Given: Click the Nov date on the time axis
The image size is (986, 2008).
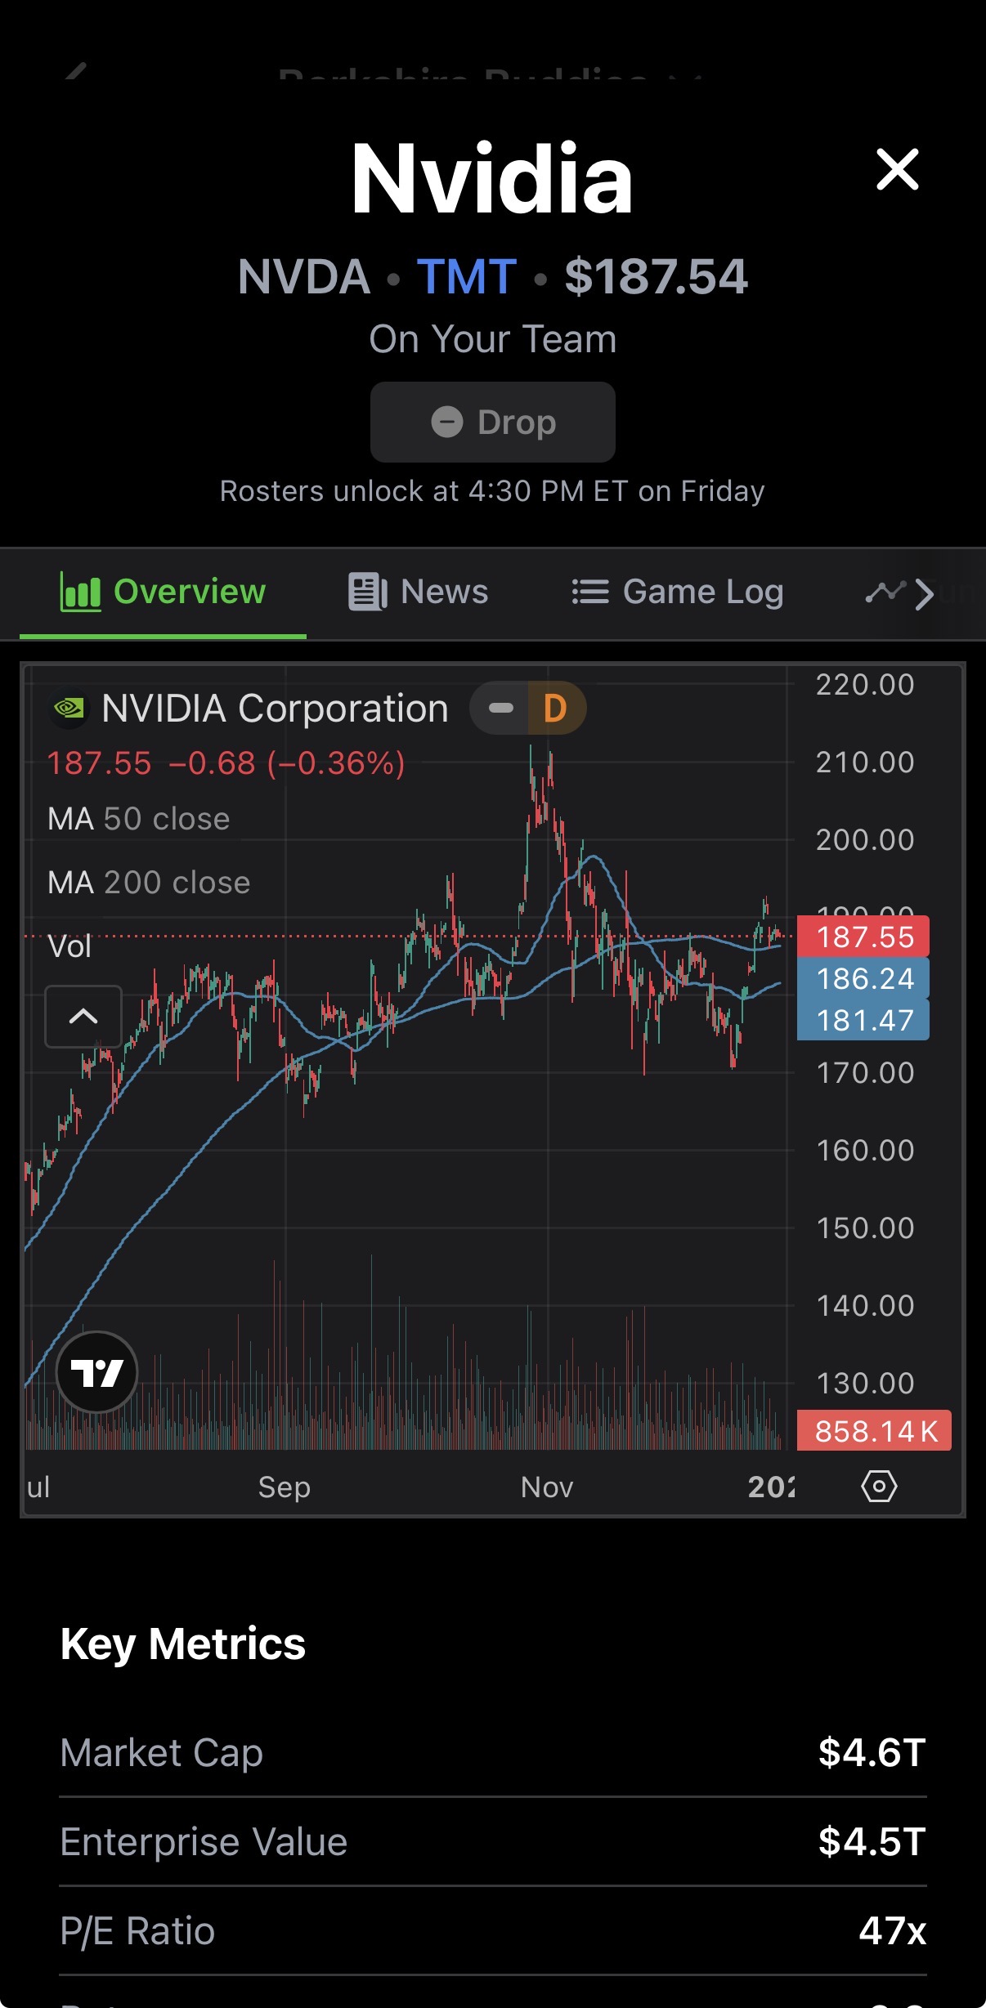Looking at the screenshot, I should coord(547,1487).
